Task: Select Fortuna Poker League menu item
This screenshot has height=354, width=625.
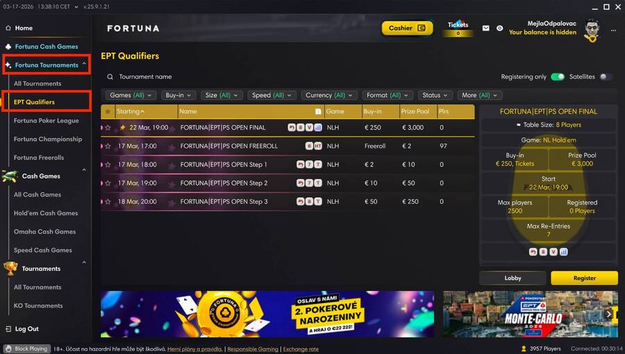Action: click(47, 121)
